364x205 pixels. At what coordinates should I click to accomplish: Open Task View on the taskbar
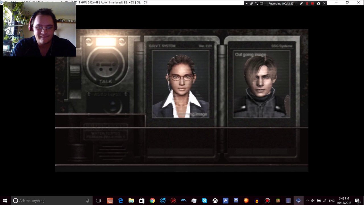tap(98, 201)
